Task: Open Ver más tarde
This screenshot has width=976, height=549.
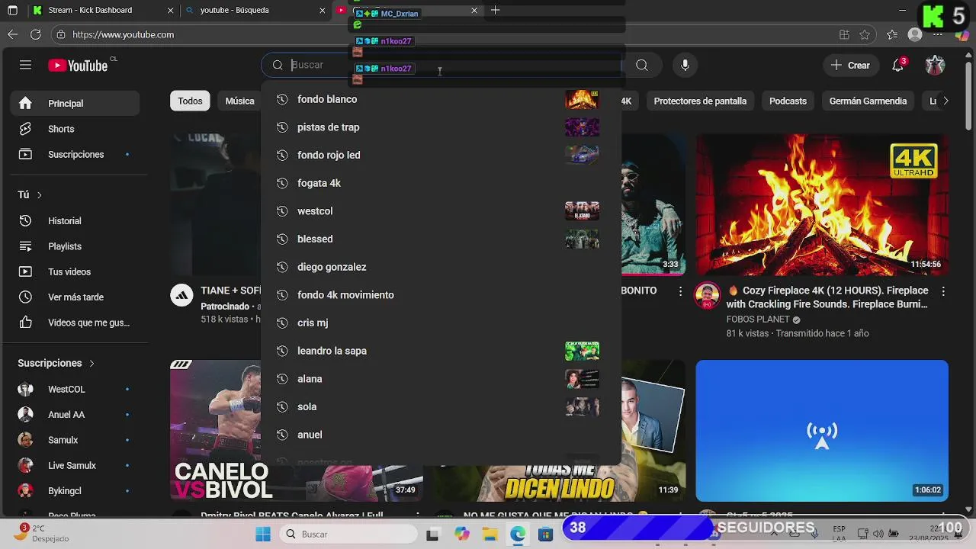Action: pyautogui.click(x=75, y=297)
